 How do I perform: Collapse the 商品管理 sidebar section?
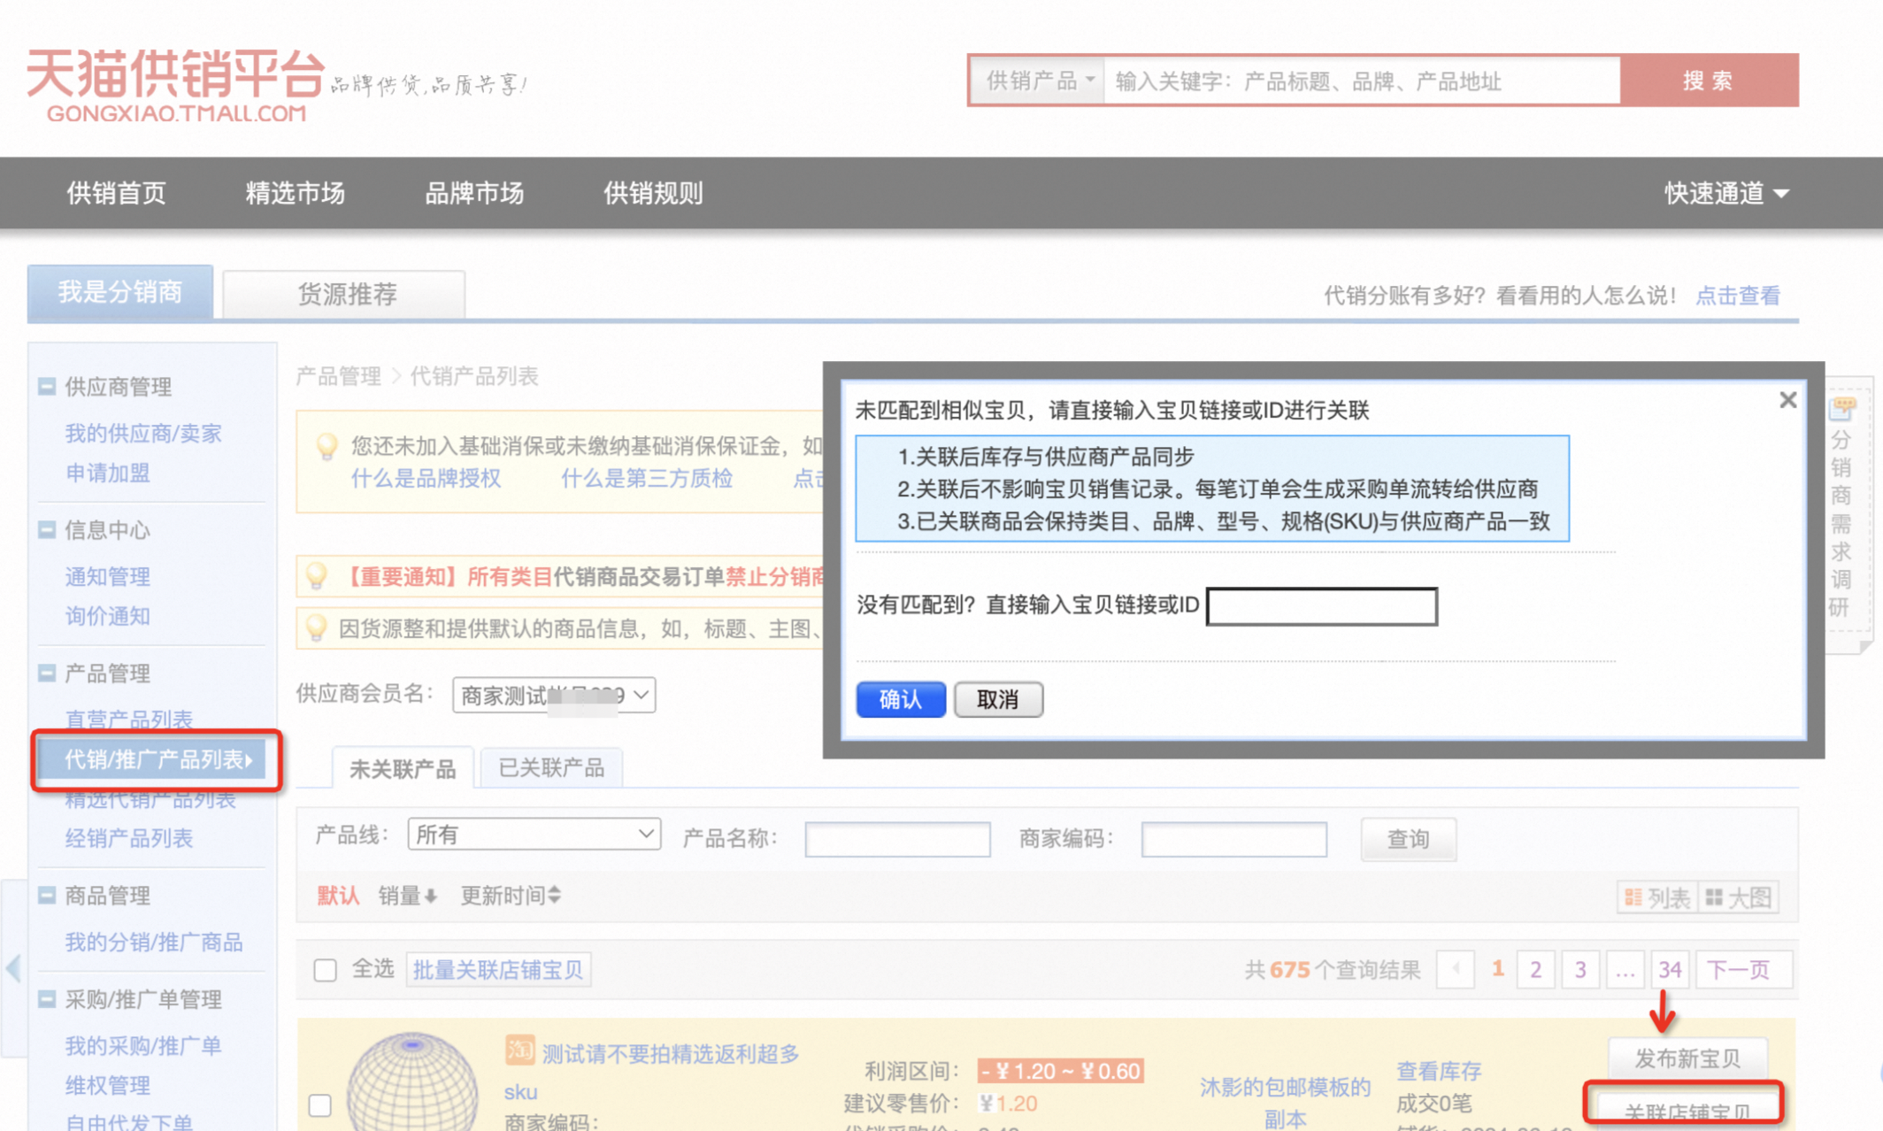click(x=47, y=896)
